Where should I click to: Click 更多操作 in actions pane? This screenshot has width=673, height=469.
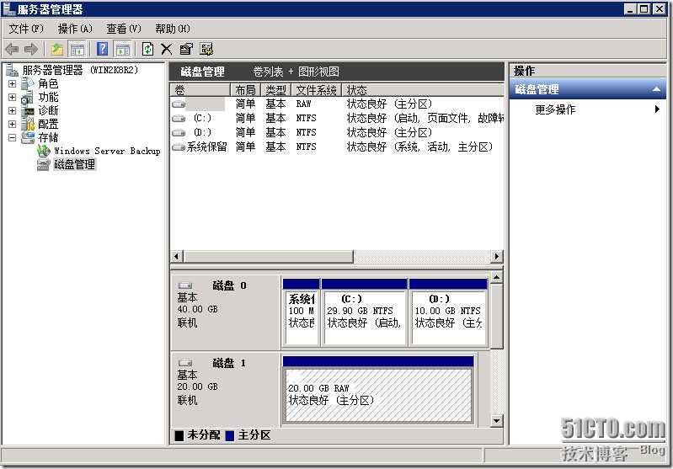[555, 109]
